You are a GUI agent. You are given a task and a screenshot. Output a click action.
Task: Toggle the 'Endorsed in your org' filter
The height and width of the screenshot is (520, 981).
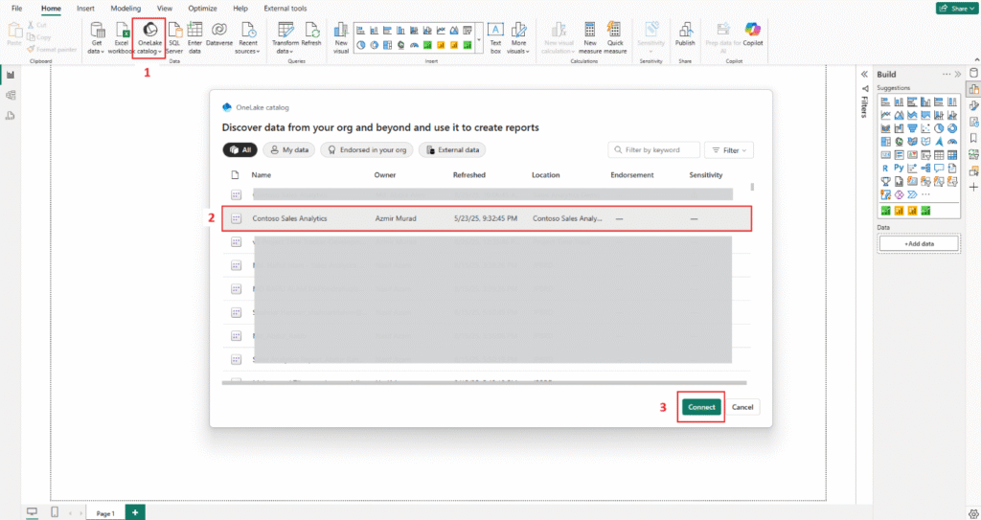367,150
